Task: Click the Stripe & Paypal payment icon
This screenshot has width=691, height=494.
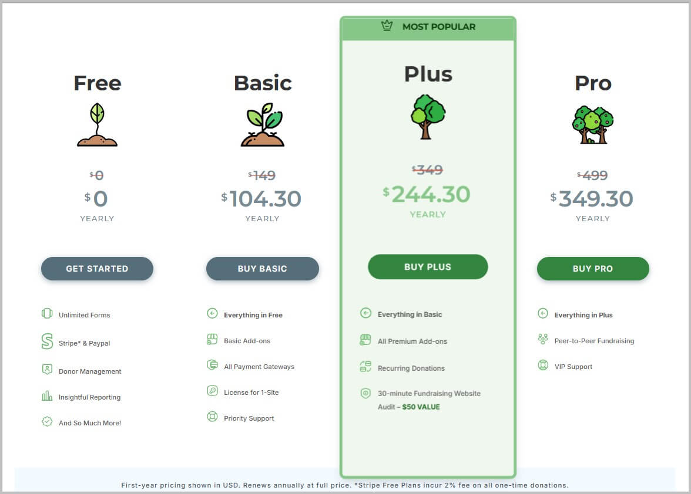Action: 48,340
